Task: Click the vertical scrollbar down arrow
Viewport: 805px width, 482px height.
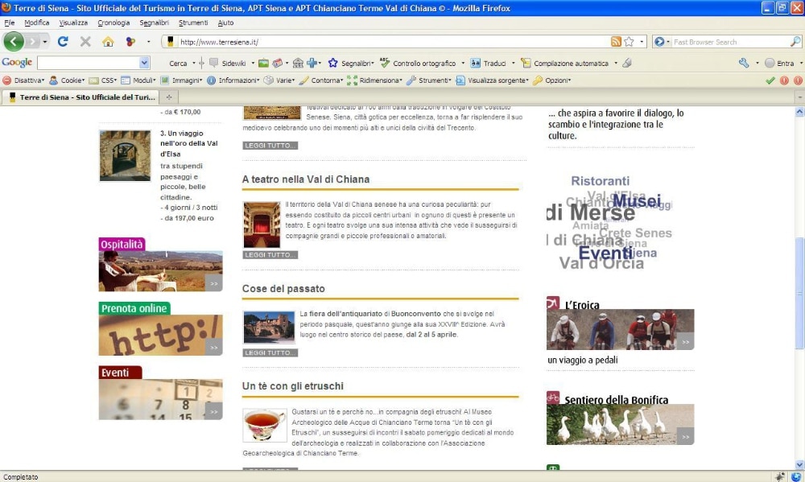Action: click(x=799, y=464)
